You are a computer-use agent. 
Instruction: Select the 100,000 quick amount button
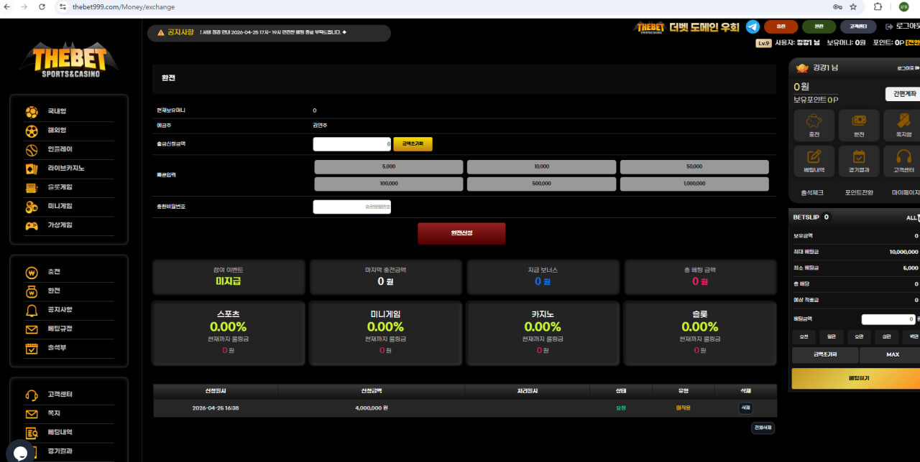[x=389, y=184]
